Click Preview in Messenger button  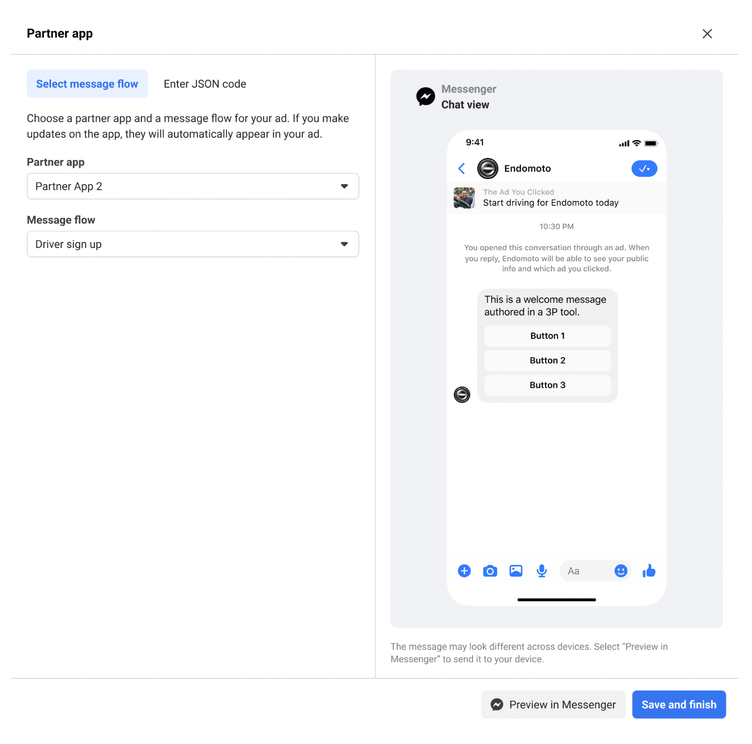pos(553,705)
